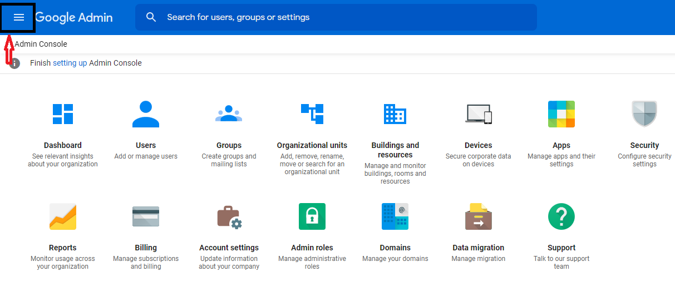Viewport: 675px width, 306px height.
Task: Open the Domains building icon
Action: 395,216
